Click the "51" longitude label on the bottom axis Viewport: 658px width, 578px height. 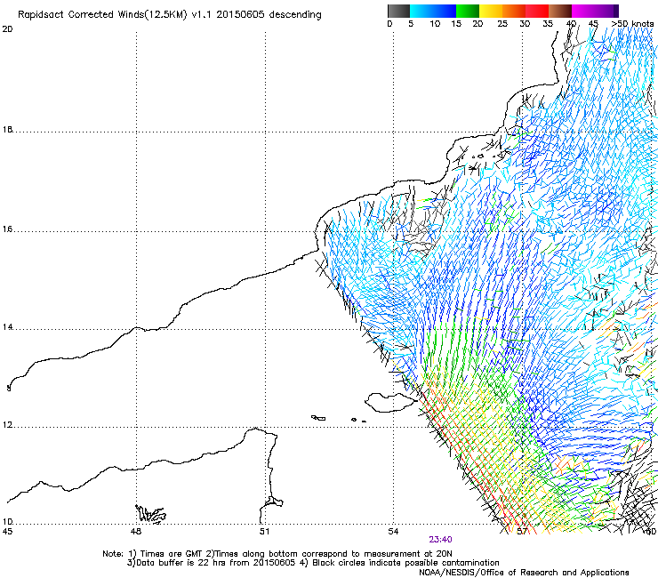(x=264, y=532)
